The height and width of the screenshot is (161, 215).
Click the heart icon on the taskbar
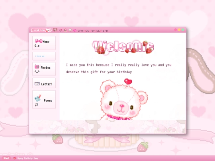pos(15,158)
